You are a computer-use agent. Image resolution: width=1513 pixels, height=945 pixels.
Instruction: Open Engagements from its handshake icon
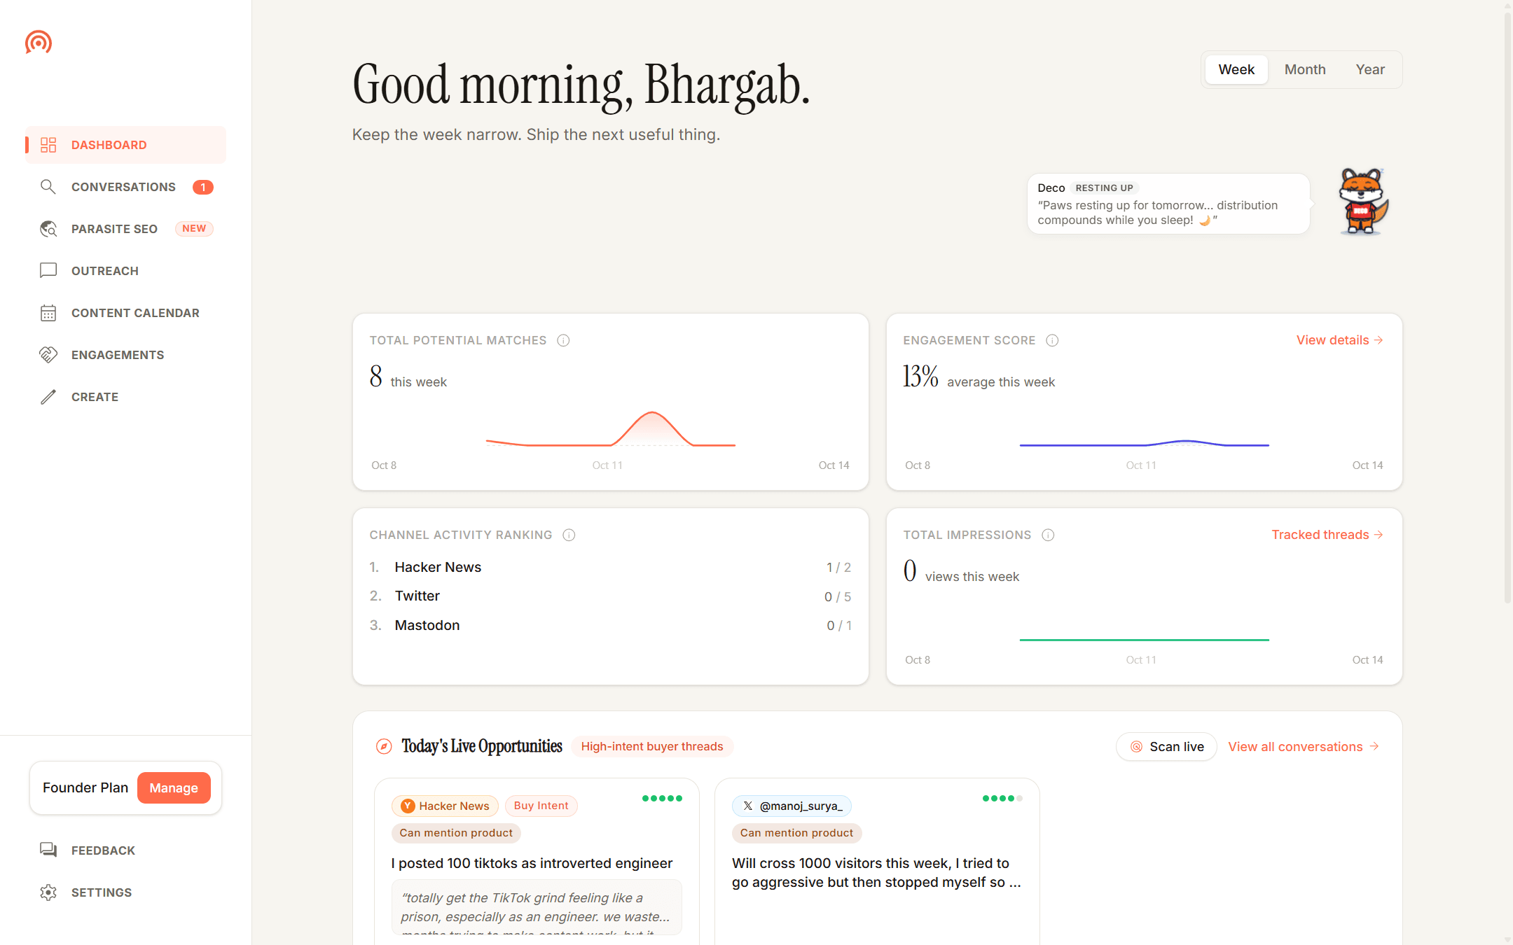(x=48, y=355)
